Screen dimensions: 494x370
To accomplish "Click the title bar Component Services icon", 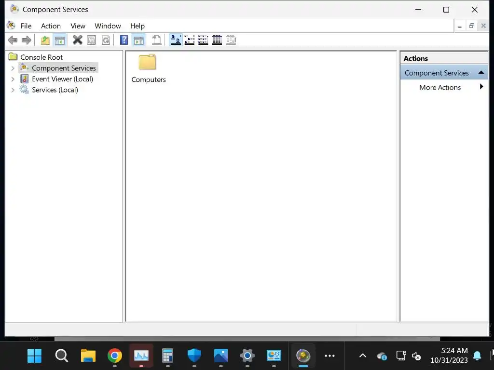I will coord(14,9).
